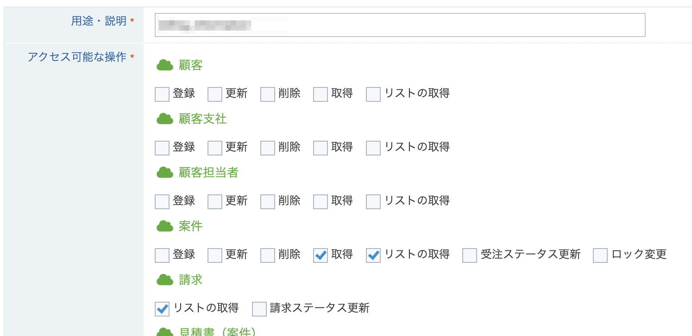The width and height of the screenshot is (692, 336).
Task: Uncheck リストの取得 under 請求
Action: tap(162, 309)
